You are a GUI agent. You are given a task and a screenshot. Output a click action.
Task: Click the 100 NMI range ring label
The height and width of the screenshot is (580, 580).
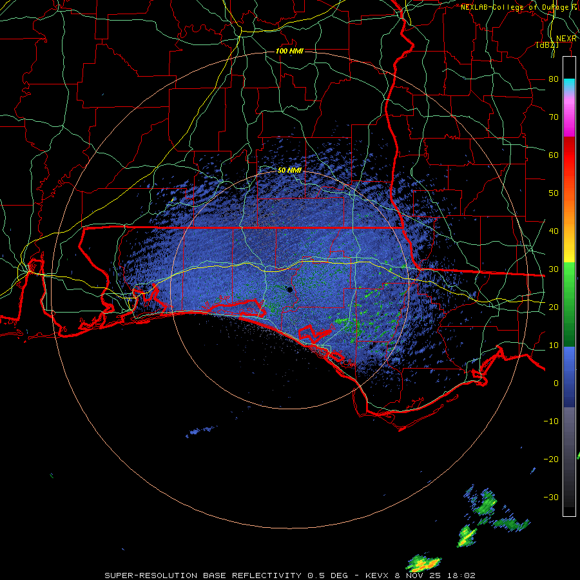click(289, 51)
